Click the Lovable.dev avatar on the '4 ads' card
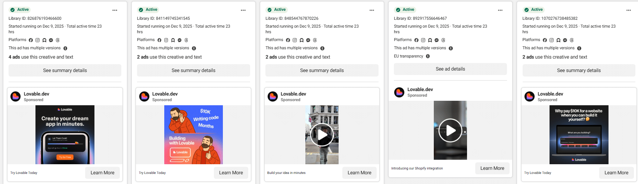 (x=16, y=97)
